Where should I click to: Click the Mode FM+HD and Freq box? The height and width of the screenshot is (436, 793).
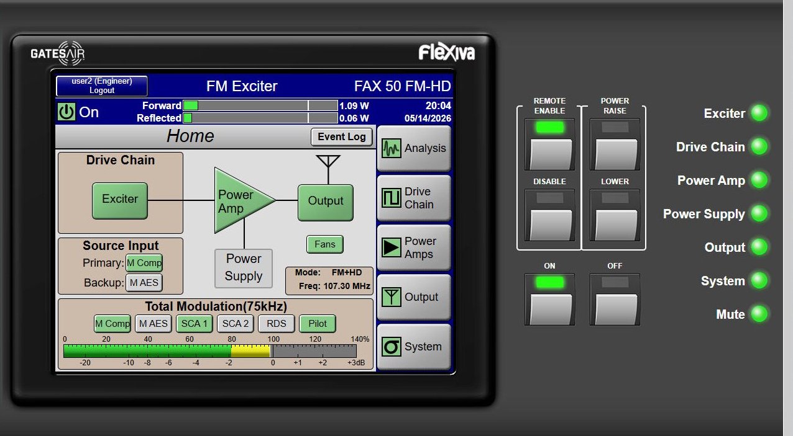329,280
